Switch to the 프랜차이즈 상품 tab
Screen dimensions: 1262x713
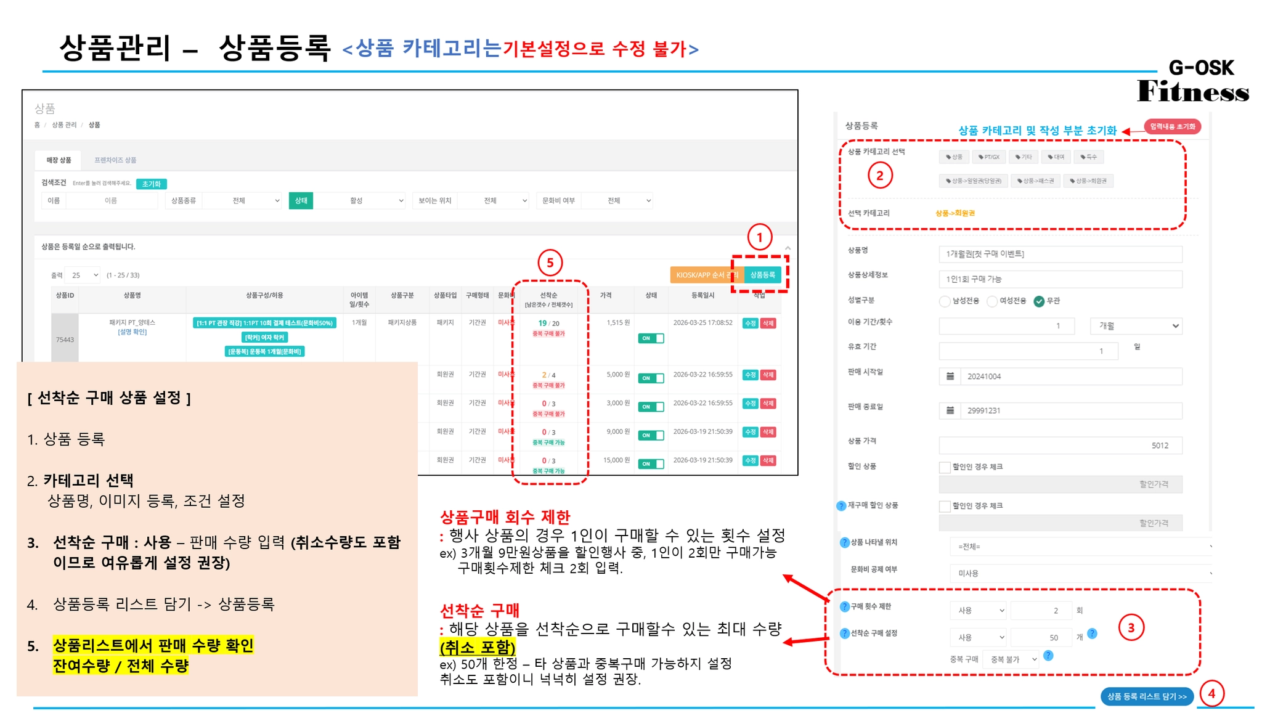pos(115,160)
